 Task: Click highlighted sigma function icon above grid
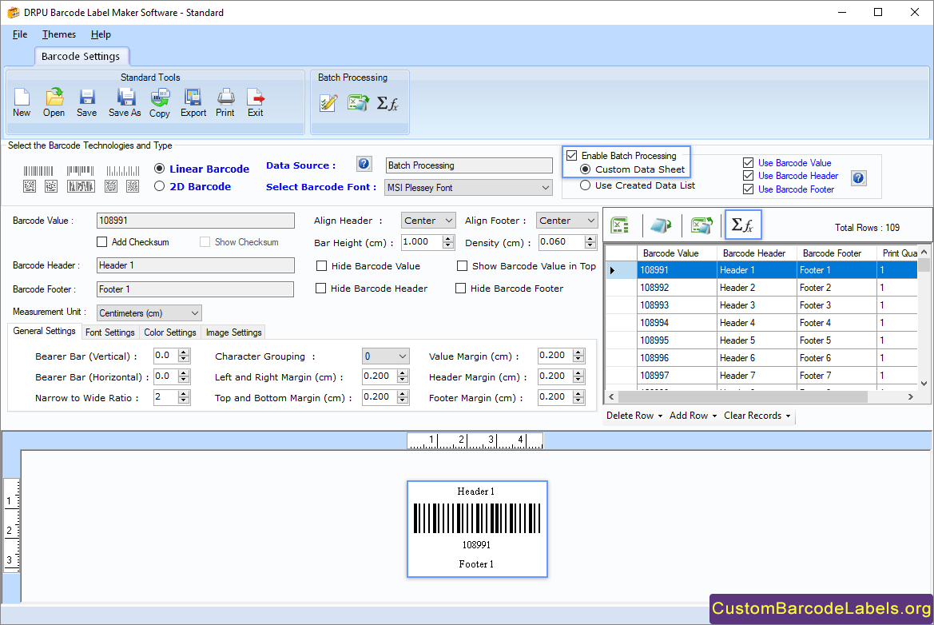click(743, 225)
